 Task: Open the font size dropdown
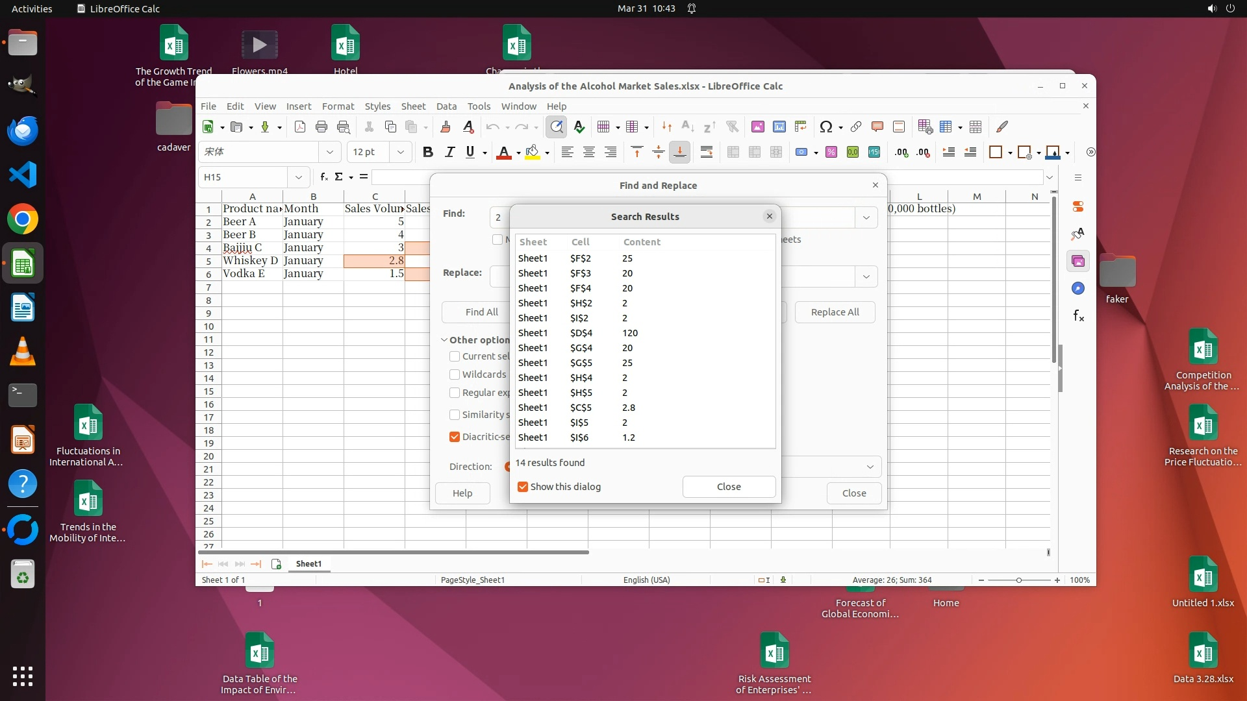click(401, 152)
